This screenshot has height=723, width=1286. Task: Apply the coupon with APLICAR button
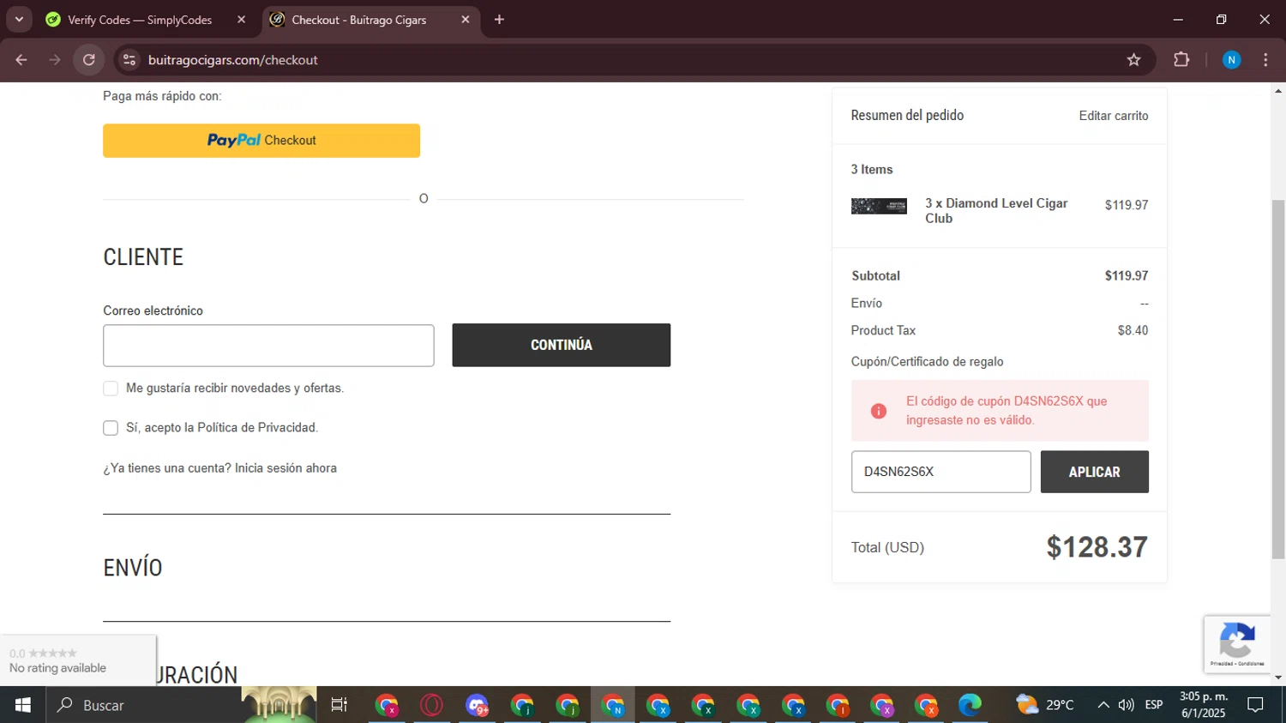pos(1094,472)
